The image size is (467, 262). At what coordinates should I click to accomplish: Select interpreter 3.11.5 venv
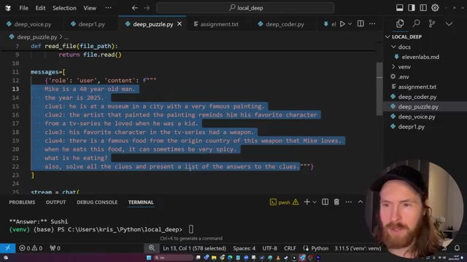click(x=358, y=248)
